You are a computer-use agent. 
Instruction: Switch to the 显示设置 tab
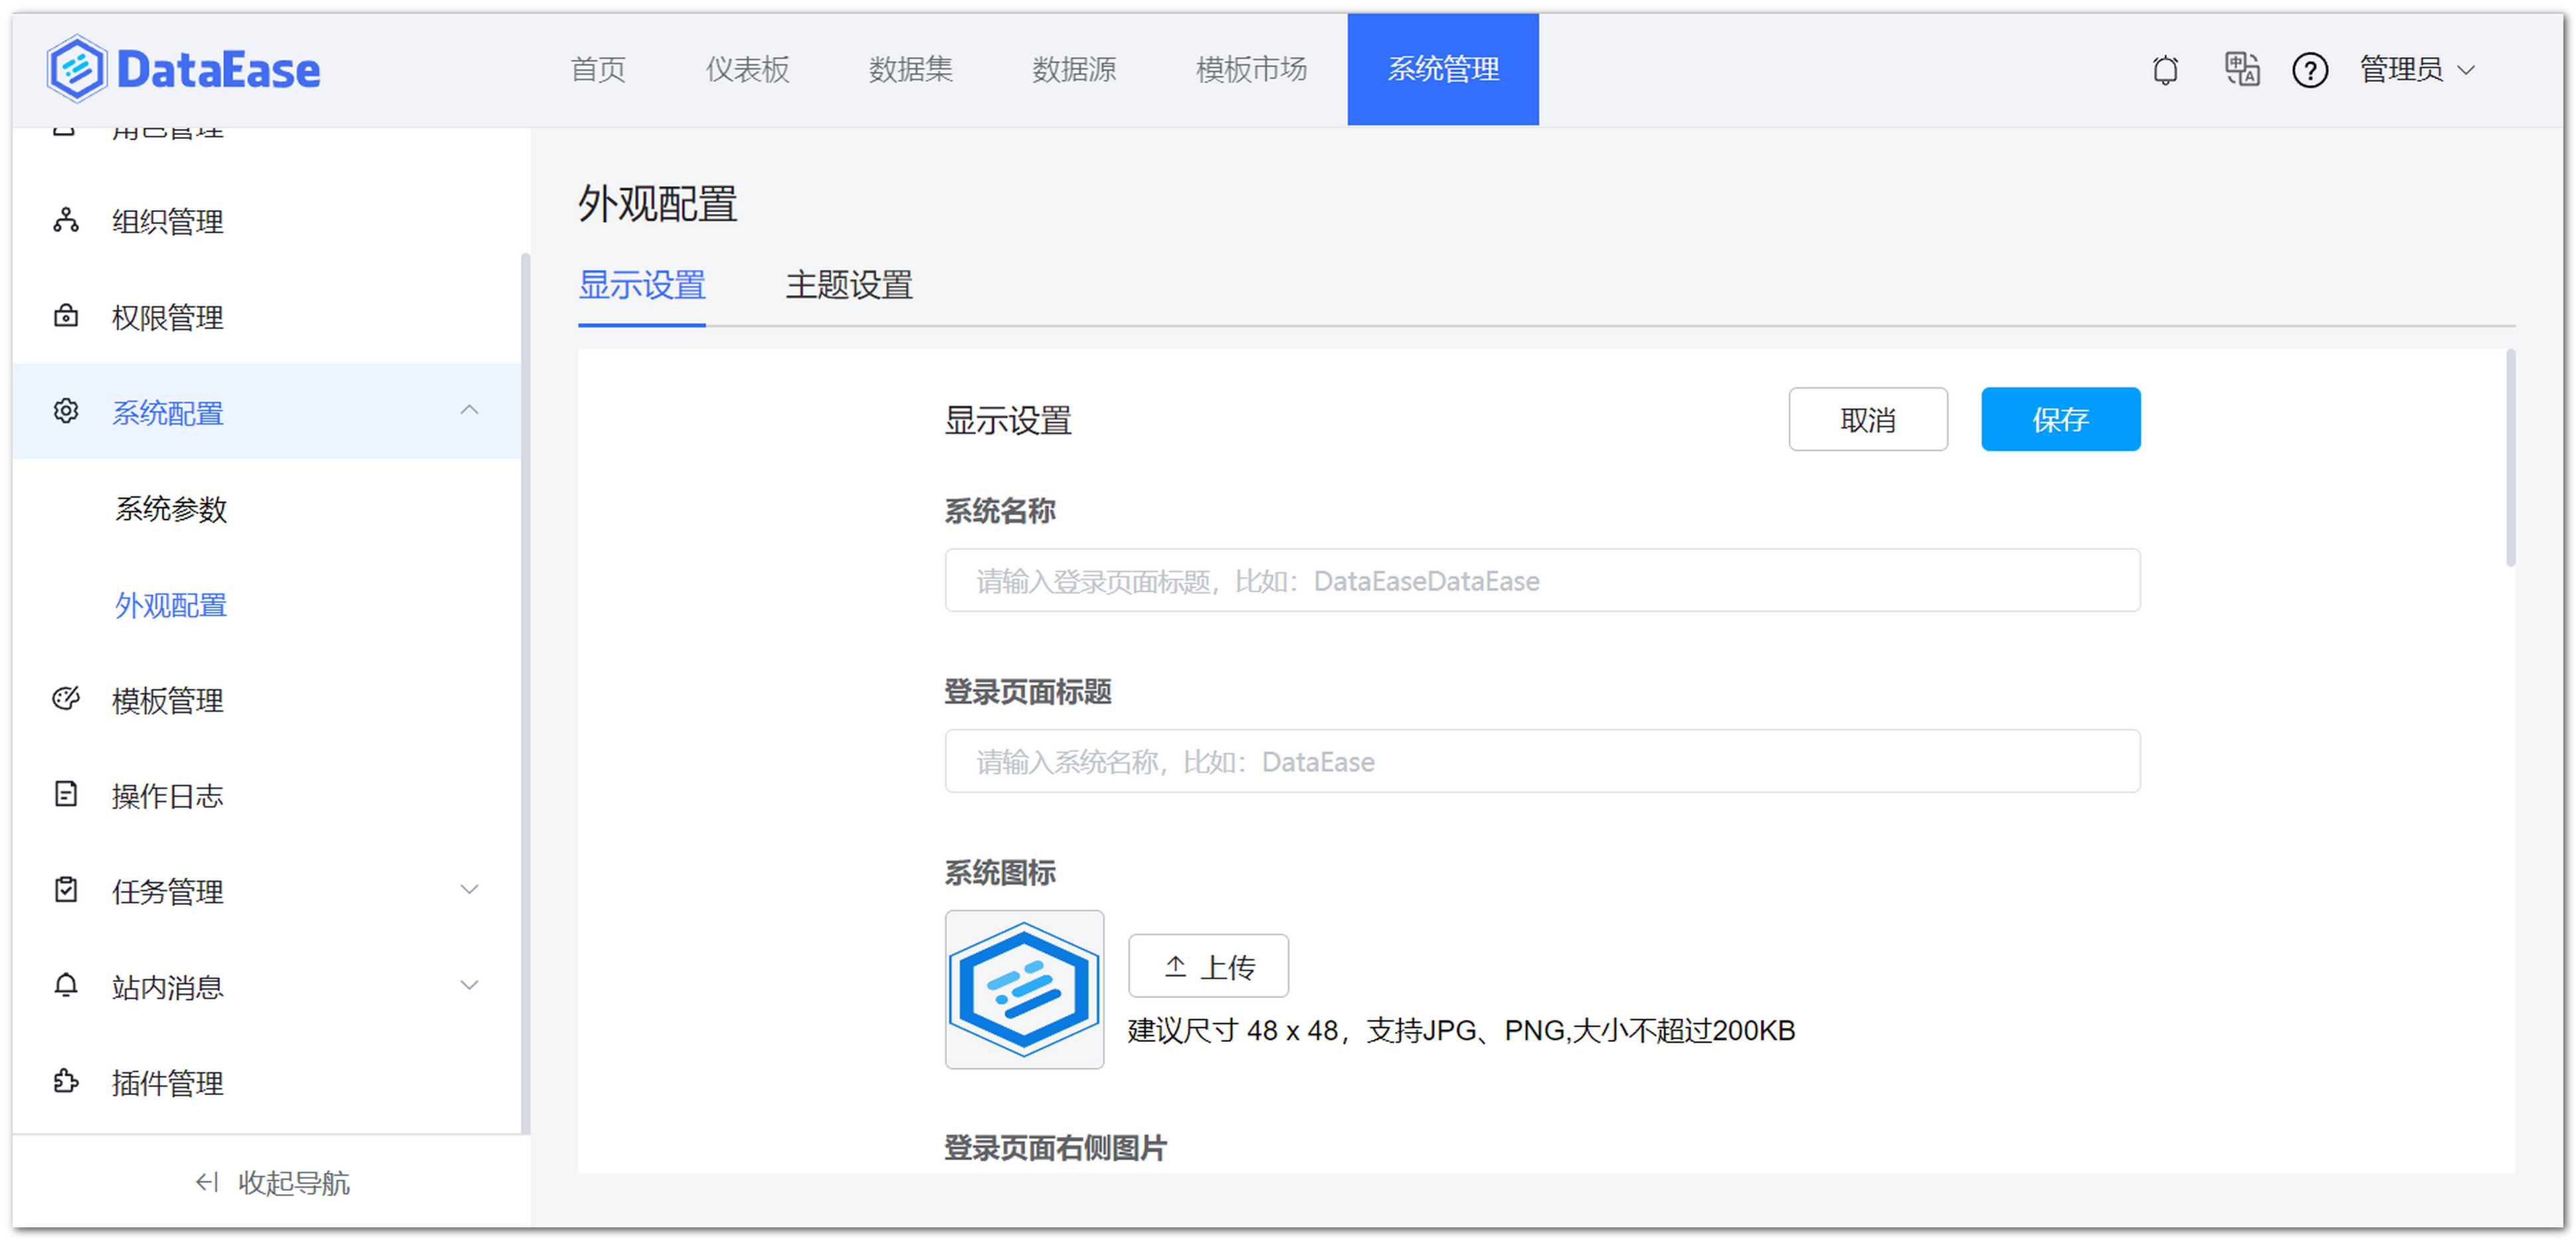[x=642, y=286]
